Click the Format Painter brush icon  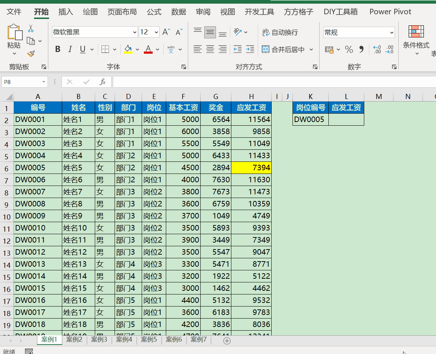(31, 54)
